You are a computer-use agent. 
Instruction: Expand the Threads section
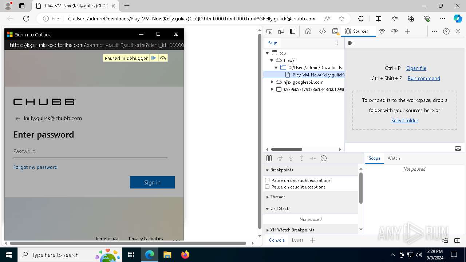coord(267,197)
